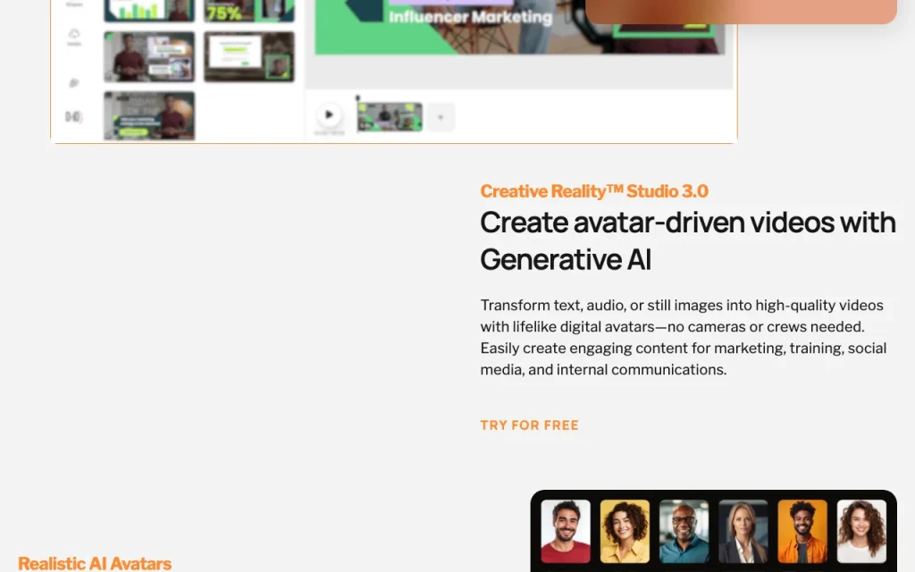Click the pen icon in the editor sidebar
The image size is (915, 572).
(x=74, y=83)
